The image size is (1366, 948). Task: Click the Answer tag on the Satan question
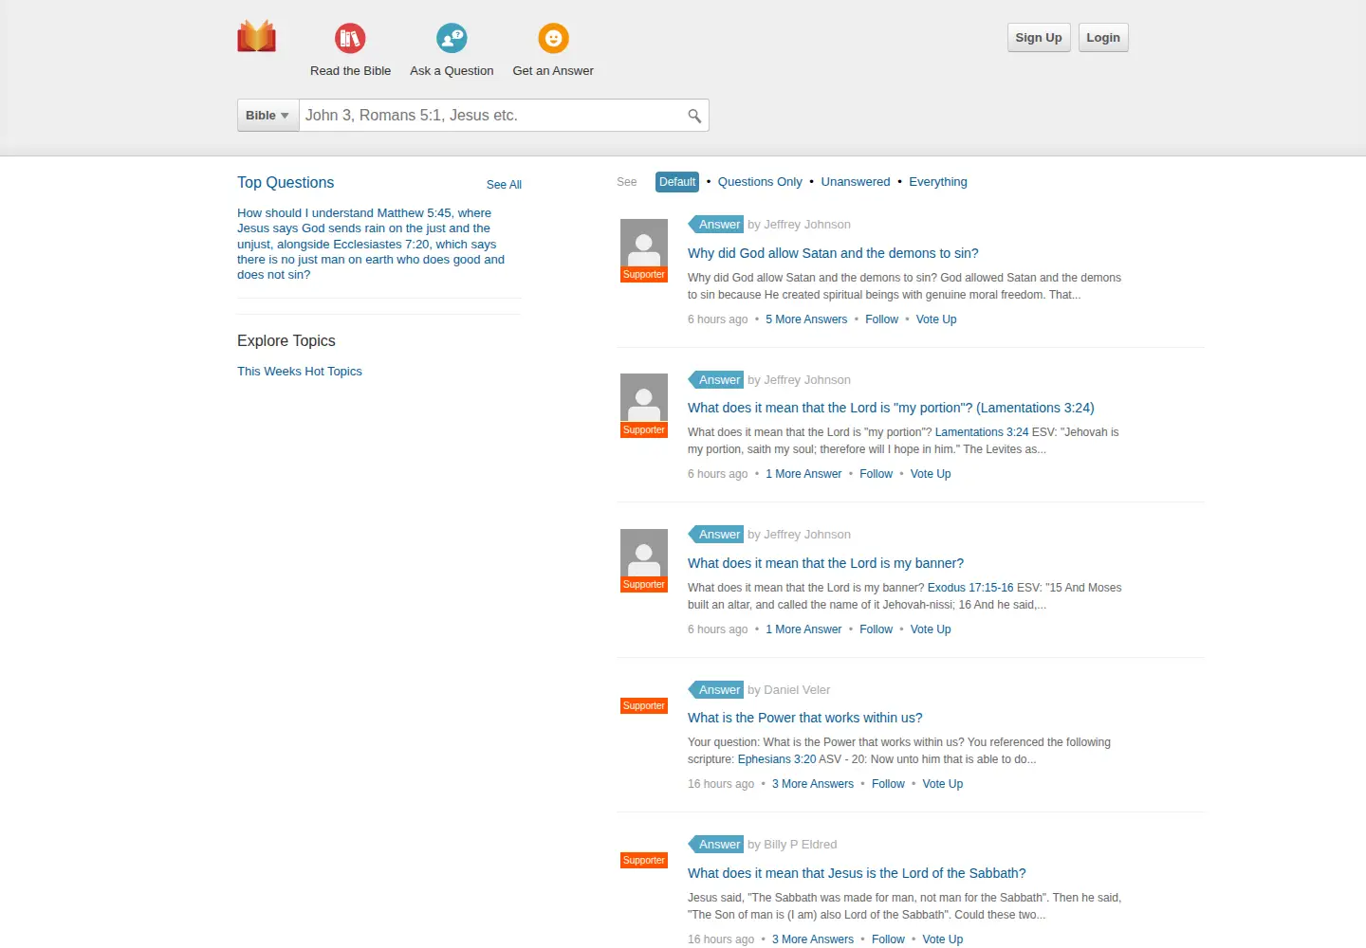(x=716, y=225)
